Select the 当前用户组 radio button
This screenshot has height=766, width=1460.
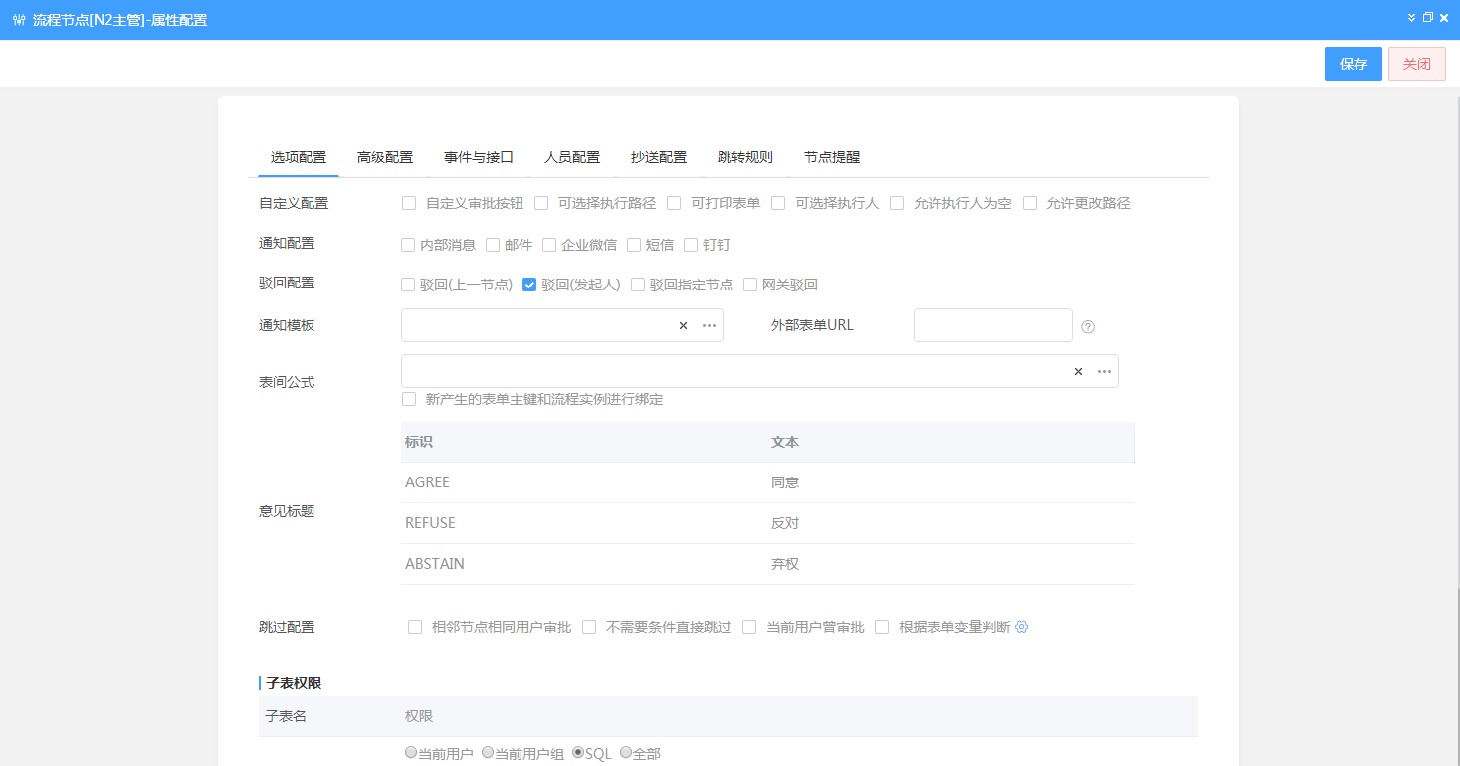click(488, 753)
